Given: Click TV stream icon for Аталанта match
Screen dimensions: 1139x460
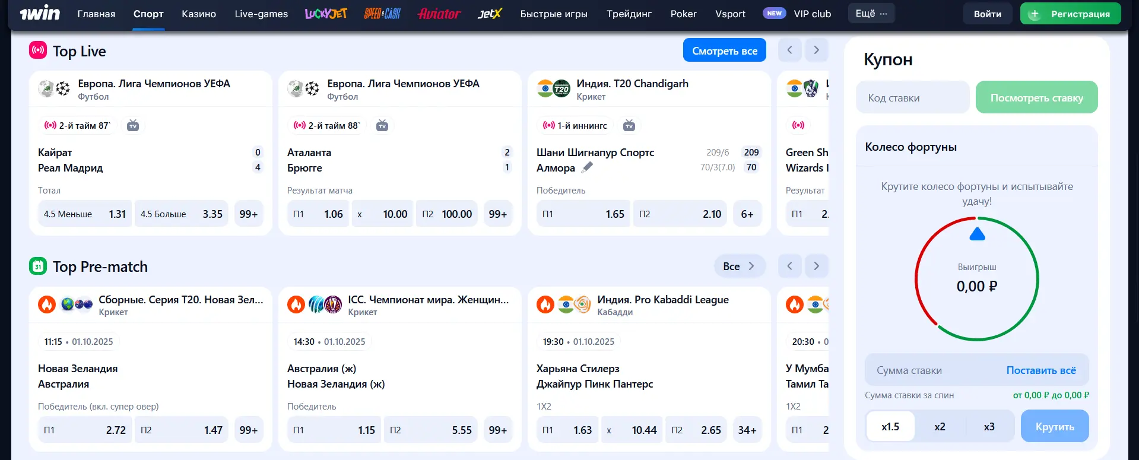Looking at the screenshot, I should [x=382, y=126].
